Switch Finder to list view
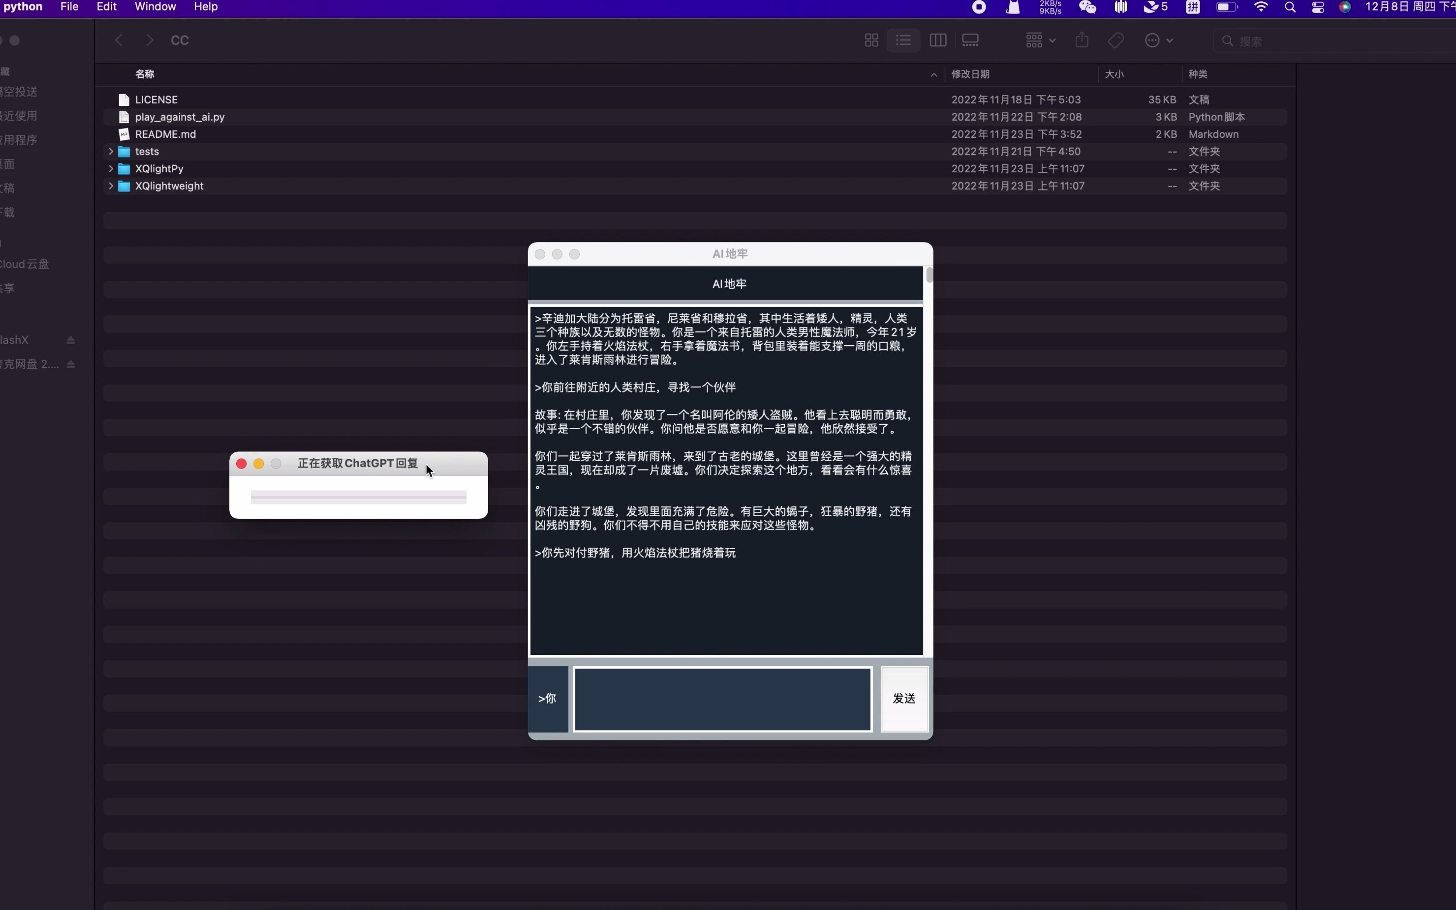Viewport: 1456px width, 910px height. (x=904, y=40)
